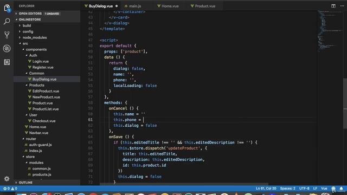
Task: Collapse the router folder
Action: (x=47, y=139)
